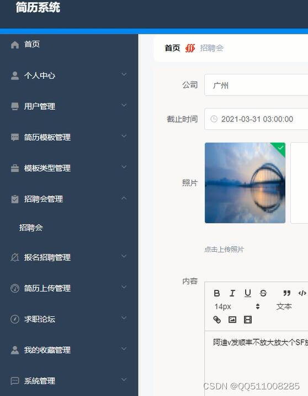This screenshot has height=396, width=308.
Task: Expand the 个人中心 sidebar menu
Action: (x=69, y=75)
